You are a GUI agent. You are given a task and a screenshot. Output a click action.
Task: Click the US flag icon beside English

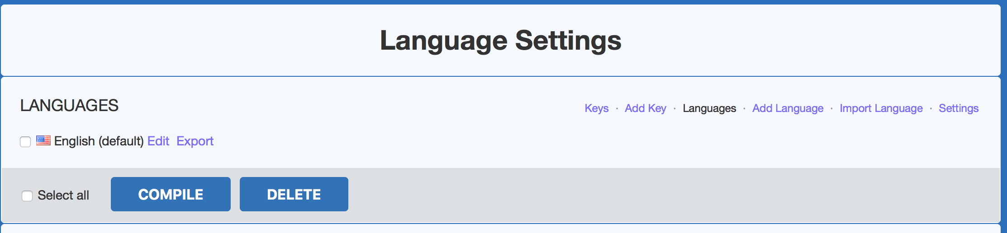coord(43,140)
